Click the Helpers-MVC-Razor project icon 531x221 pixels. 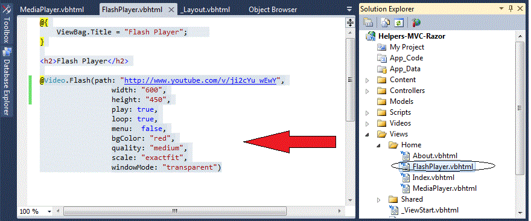click(371, 36)
